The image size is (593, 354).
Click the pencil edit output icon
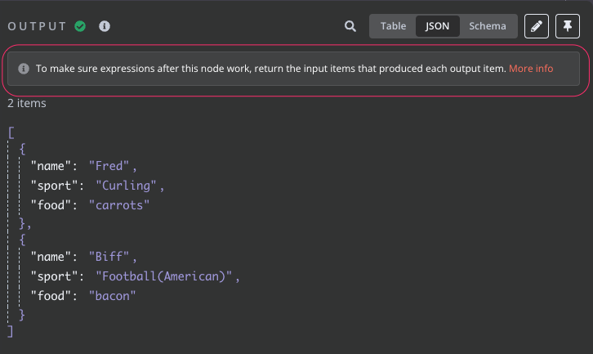click(537, 26)
